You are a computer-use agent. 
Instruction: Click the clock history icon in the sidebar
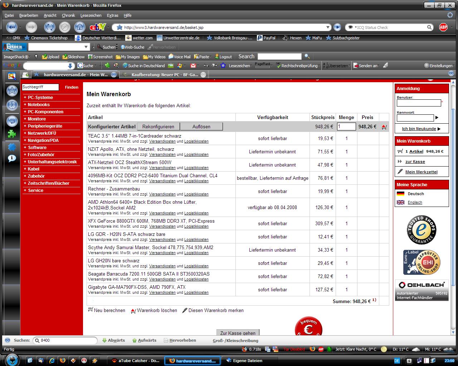tap(12, 105)
